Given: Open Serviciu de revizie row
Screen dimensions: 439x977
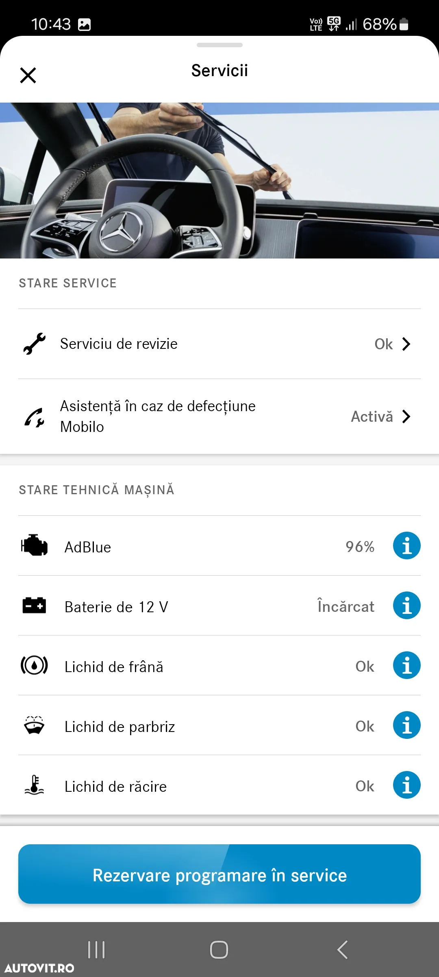Looking at the screenshot, I should pyautogui.click(x=219, y=344).
